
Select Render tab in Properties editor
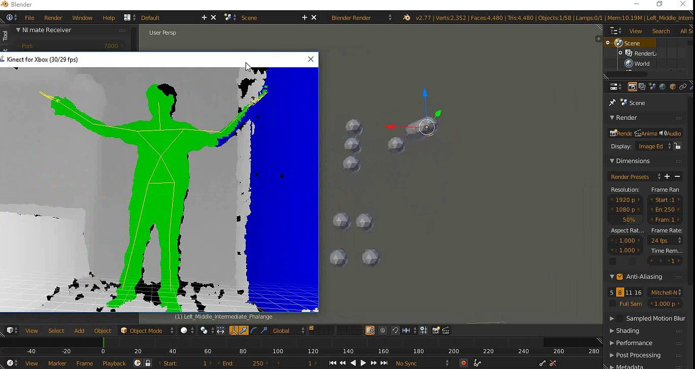[x=632, y=87]
